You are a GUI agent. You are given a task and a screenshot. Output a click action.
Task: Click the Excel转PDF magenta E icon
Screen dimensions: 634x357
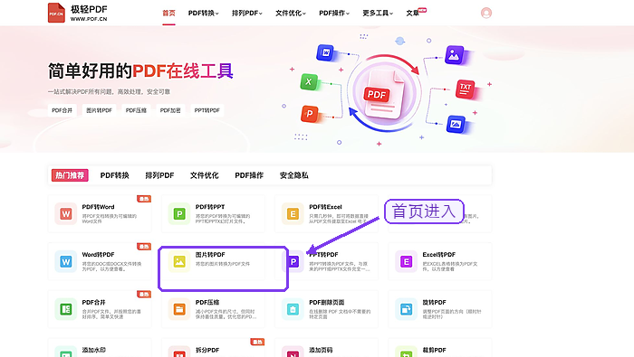(406, 261)
